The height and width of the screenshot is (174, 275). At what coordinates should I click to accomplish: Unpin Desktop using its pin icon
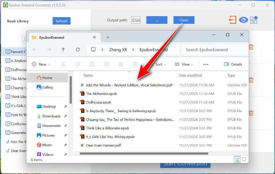pyautogui.click(x=66, y=107)
